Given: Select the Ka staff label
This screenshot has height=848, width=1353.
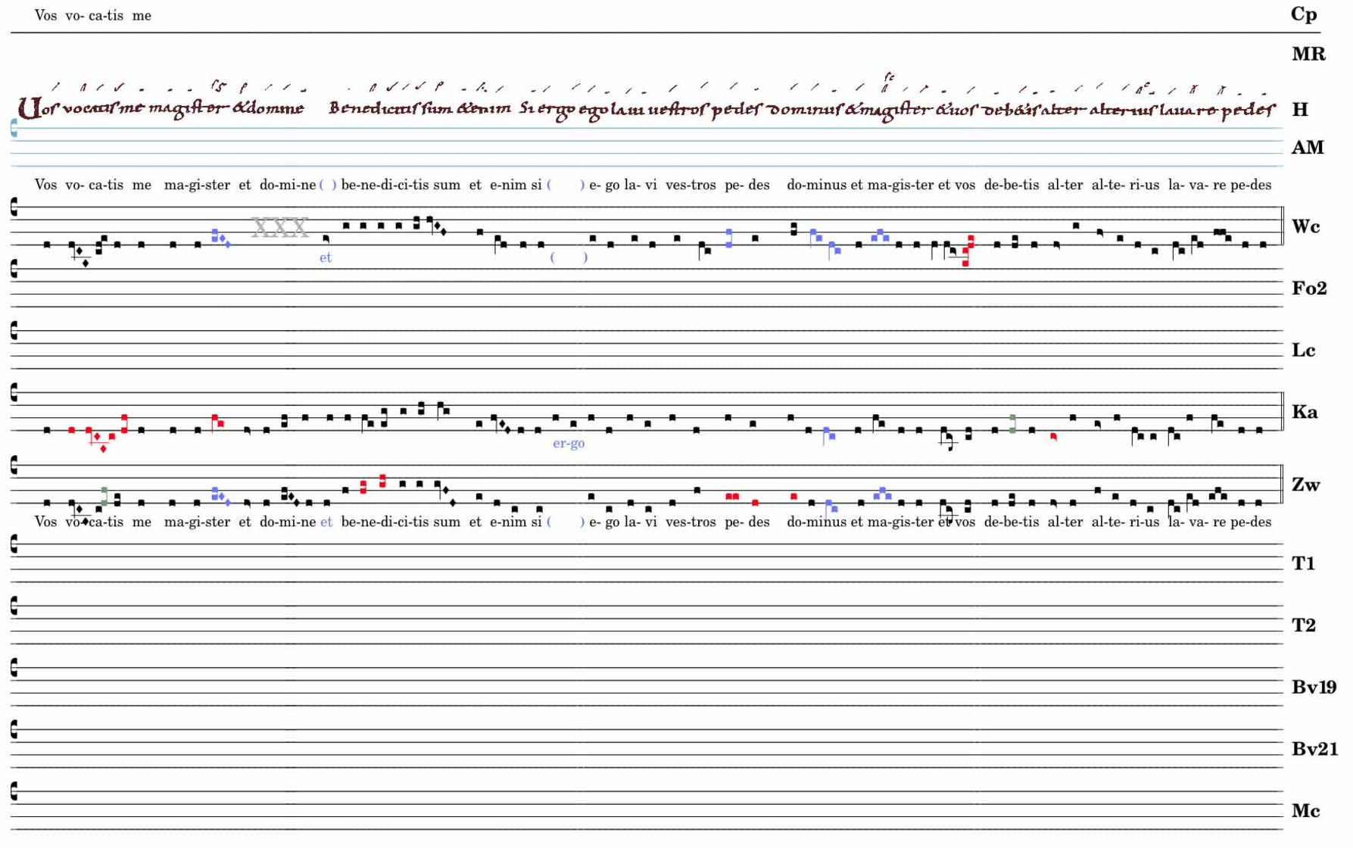Looking at the screenshot, I should click(1305, 413).
